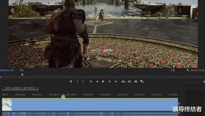The width and height of the screenshot is (205, 116).
Task: Export frame with the camera icon
Action: (136, 81)
